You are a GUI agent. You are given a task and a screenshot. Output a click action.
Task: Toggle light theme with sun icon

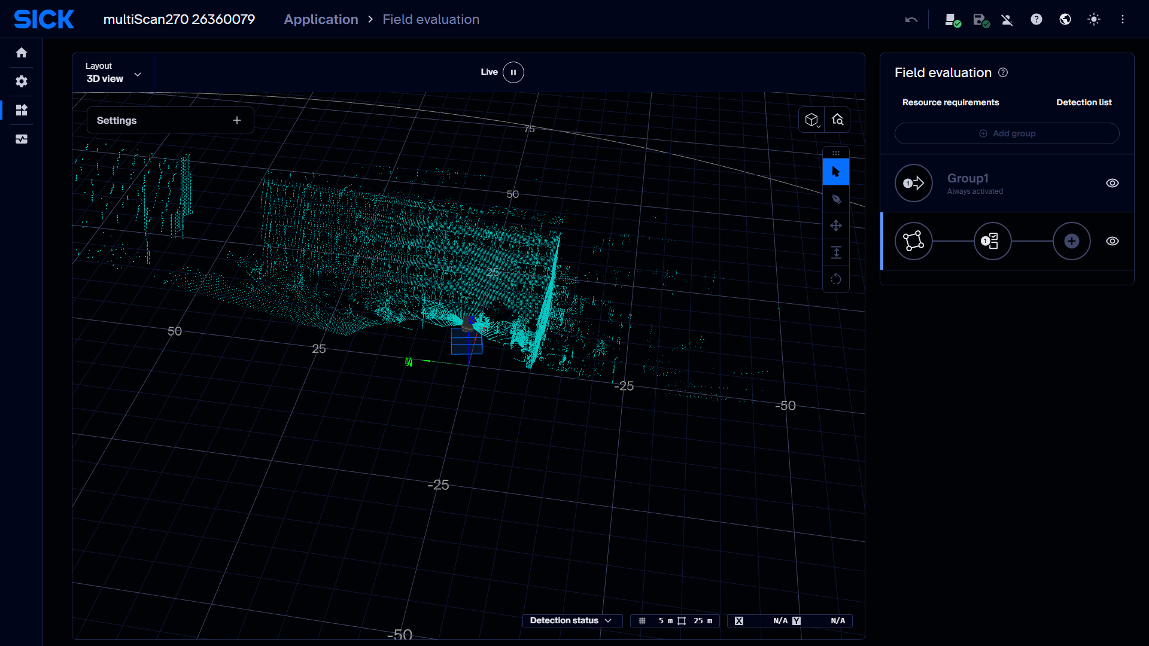(x=1094, y=19)
